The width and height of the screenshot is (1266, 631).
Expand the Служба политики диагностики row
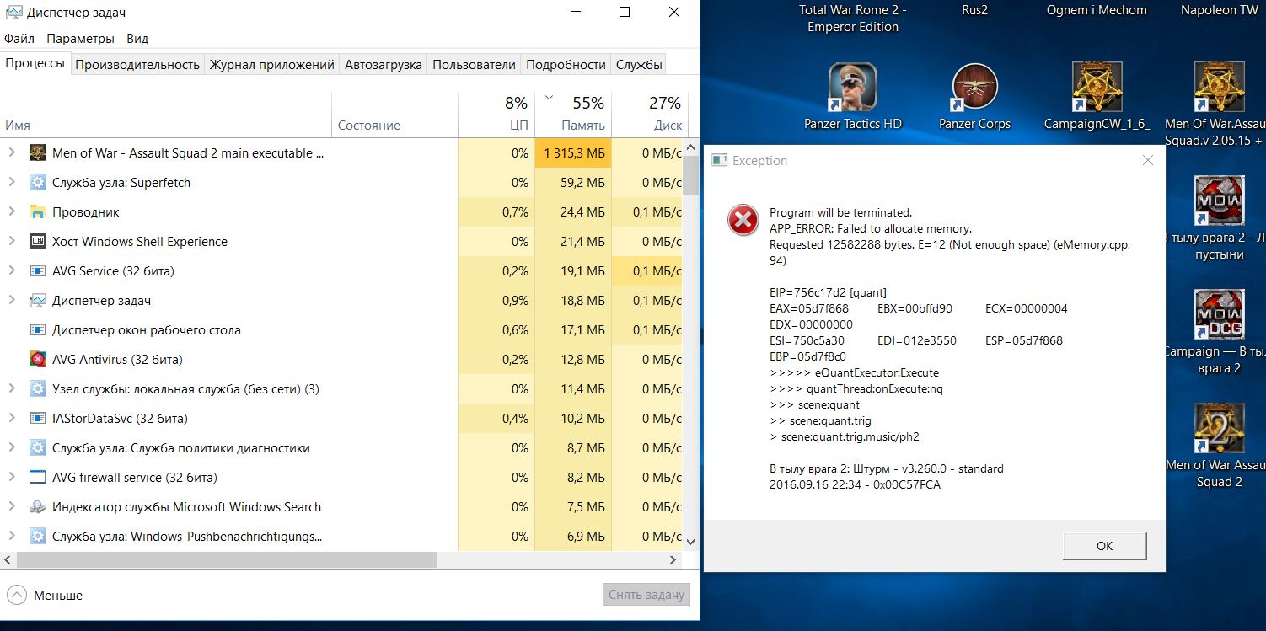[12, 447]
